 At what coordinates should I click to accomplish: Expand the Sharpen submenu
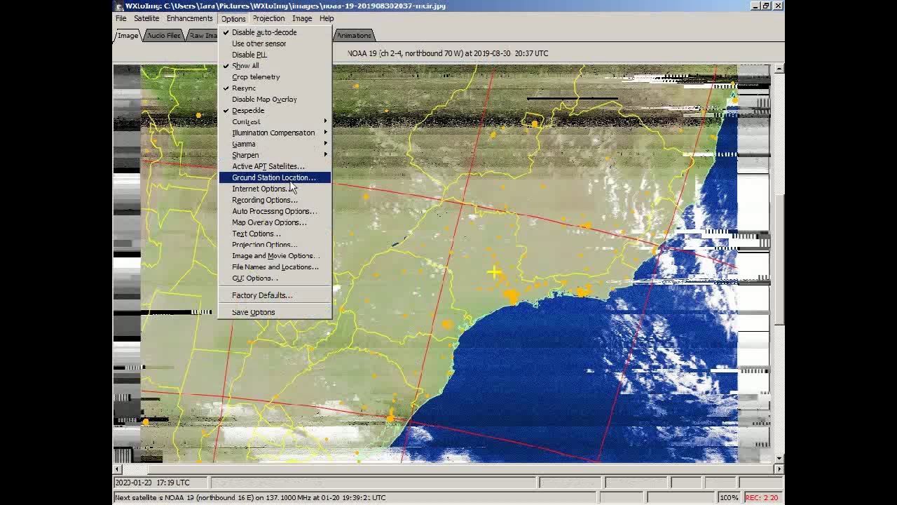tap(275, 155)
